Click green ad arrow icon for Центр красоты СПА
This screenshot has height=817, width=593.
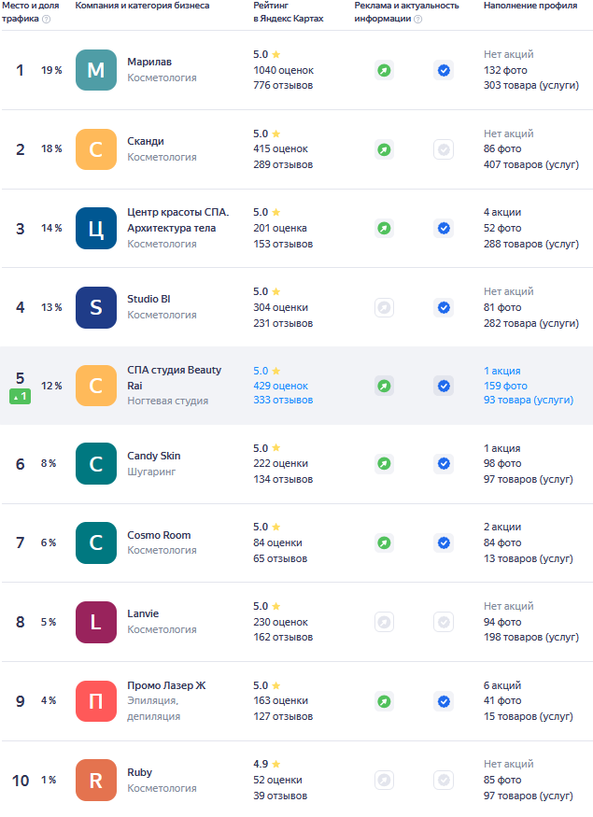click(384, 228)
